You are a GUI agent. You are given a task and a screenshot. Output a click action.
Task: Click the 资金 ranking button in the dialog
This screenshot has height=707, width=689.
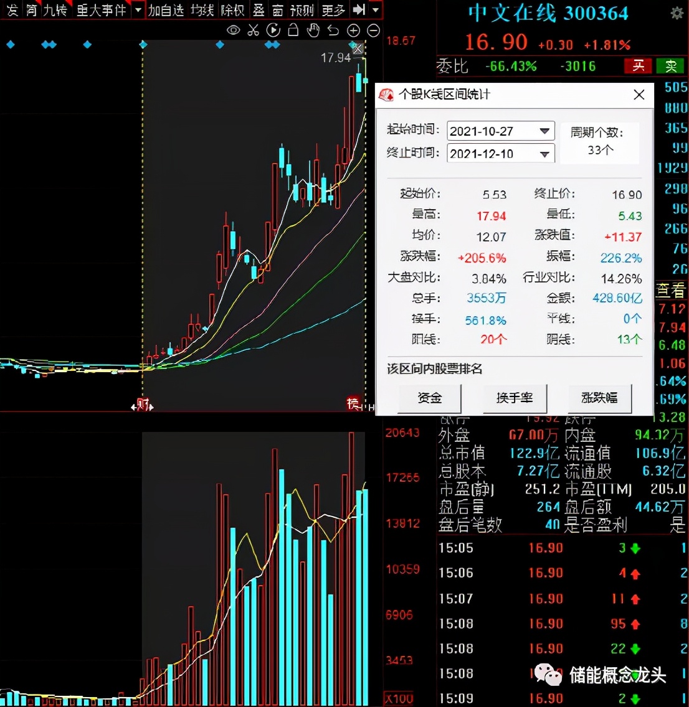click(429, 398)
